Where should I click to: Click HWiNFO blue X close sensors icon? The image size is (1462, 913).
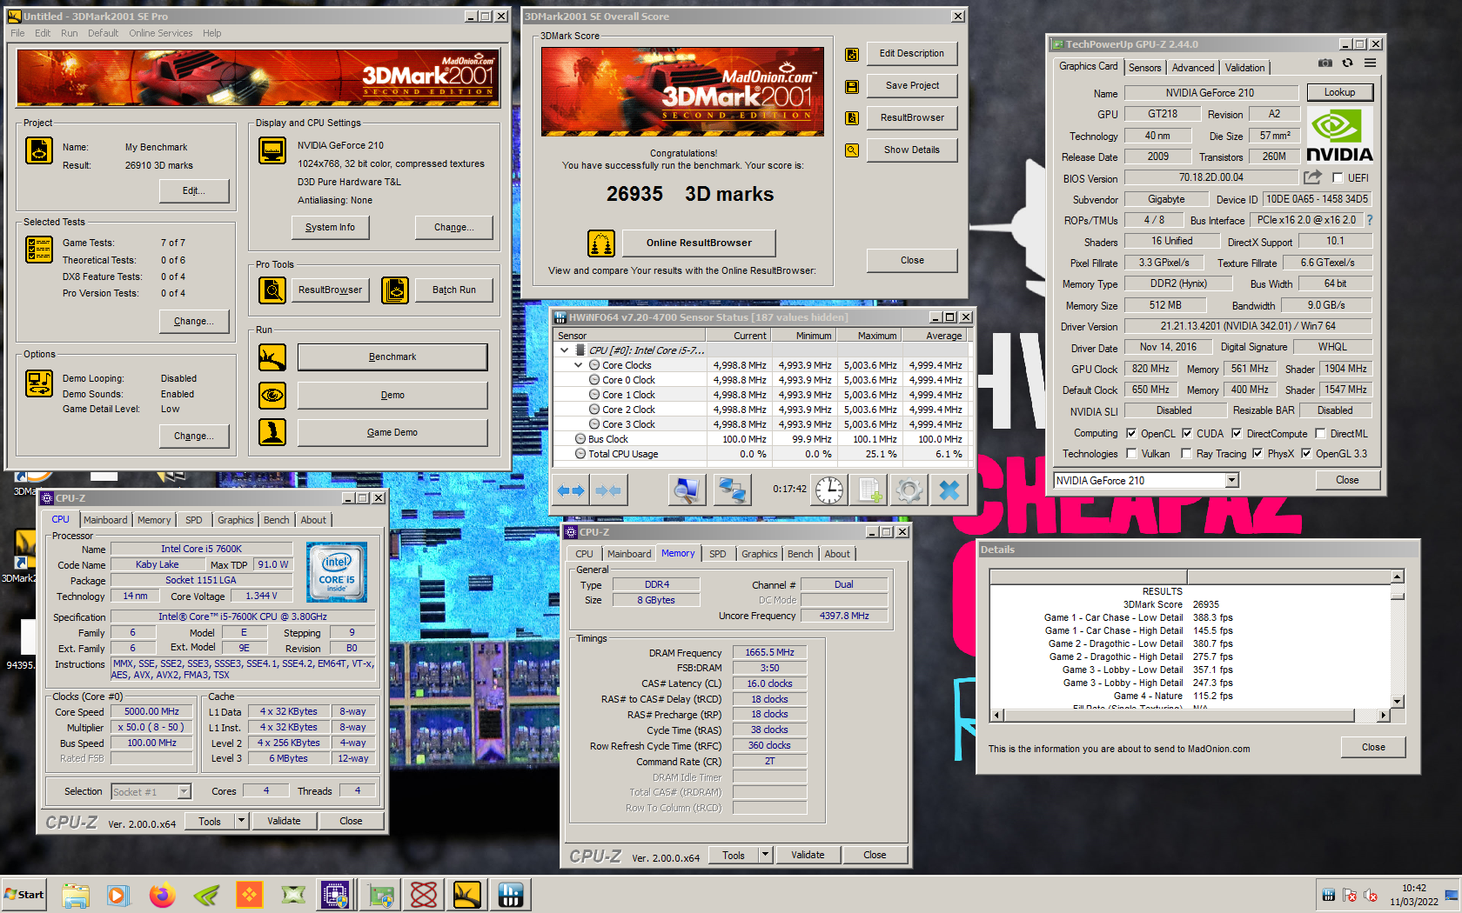[949, 490]
